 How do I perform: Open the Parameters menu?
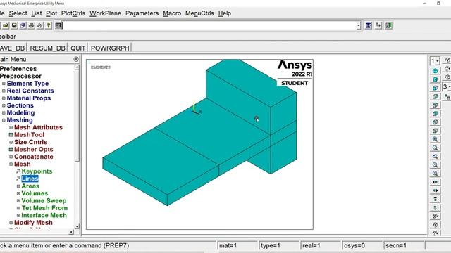pyautogui.click(x=142, y=13)
